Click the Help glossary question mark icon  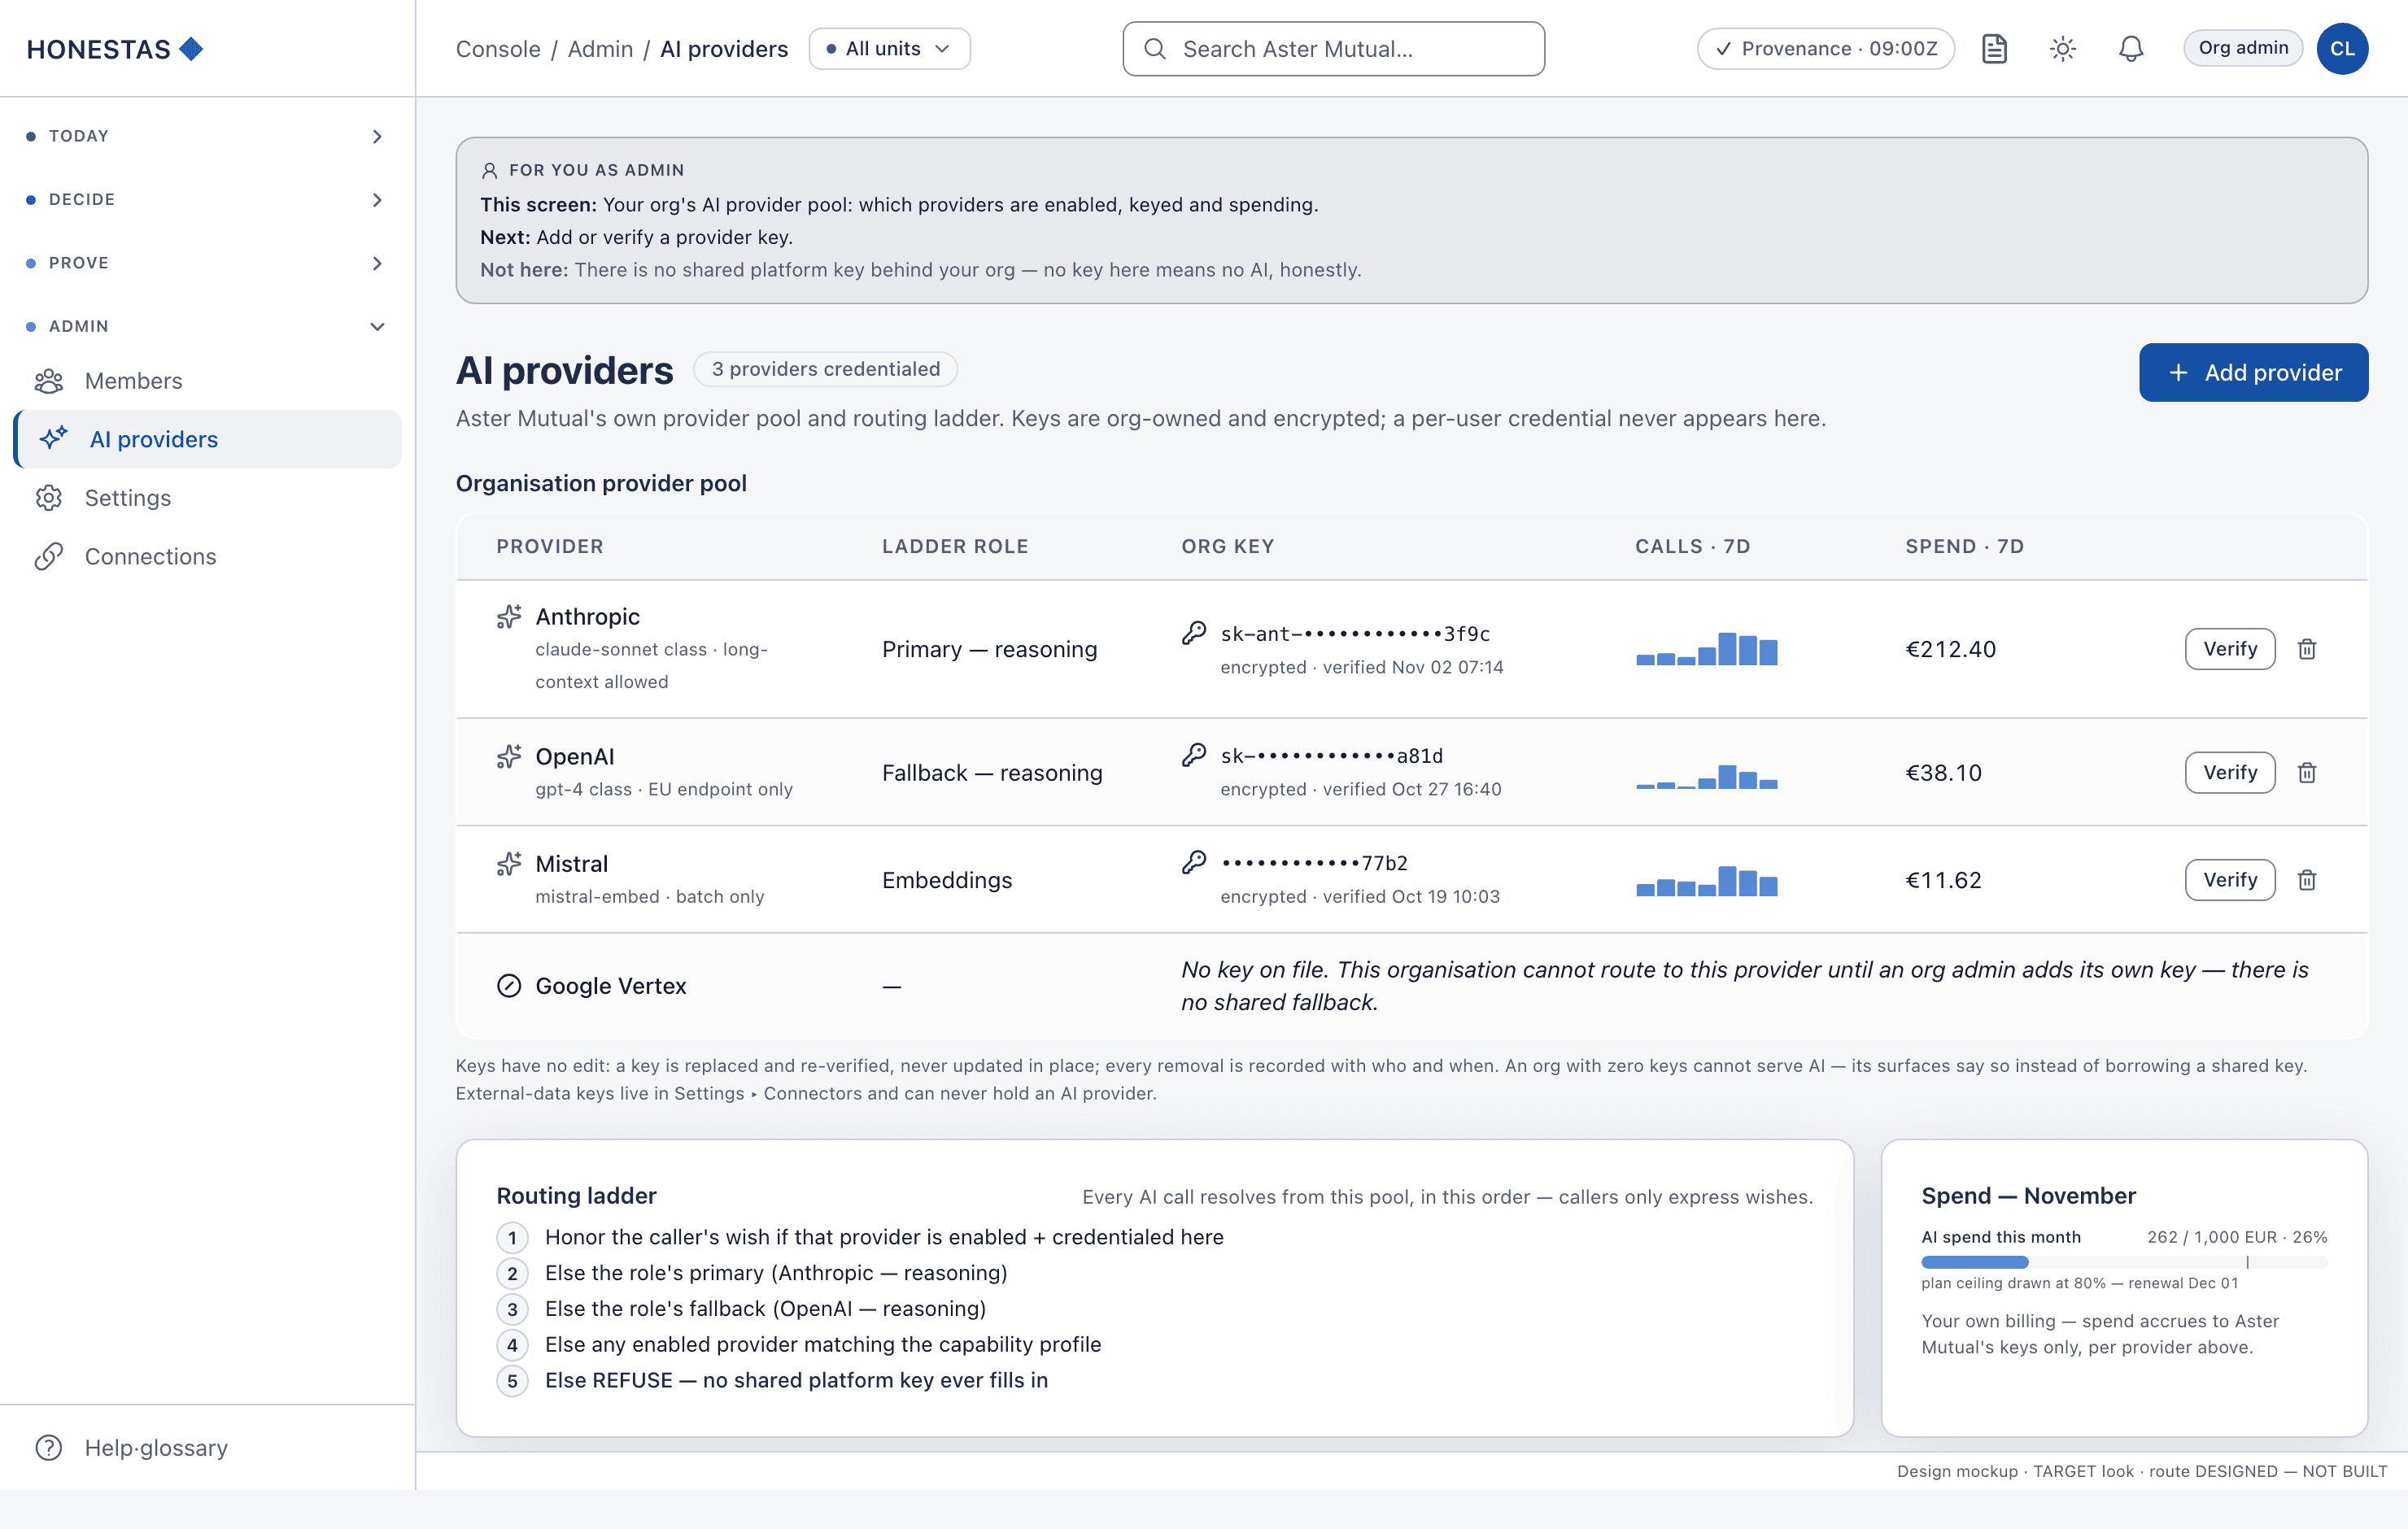click(49, 1447)
